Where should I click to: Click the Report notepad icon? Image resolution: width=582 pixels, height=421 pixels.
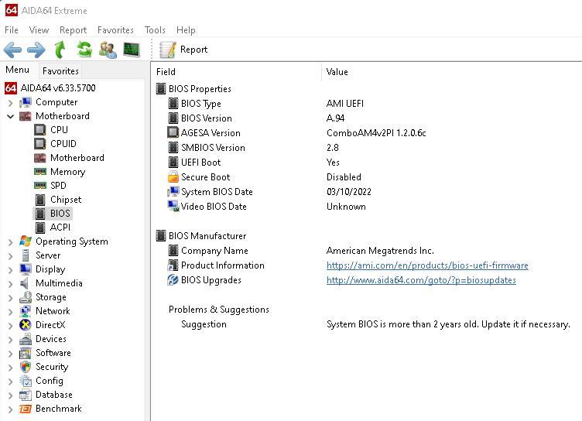[x=167, y=50]
